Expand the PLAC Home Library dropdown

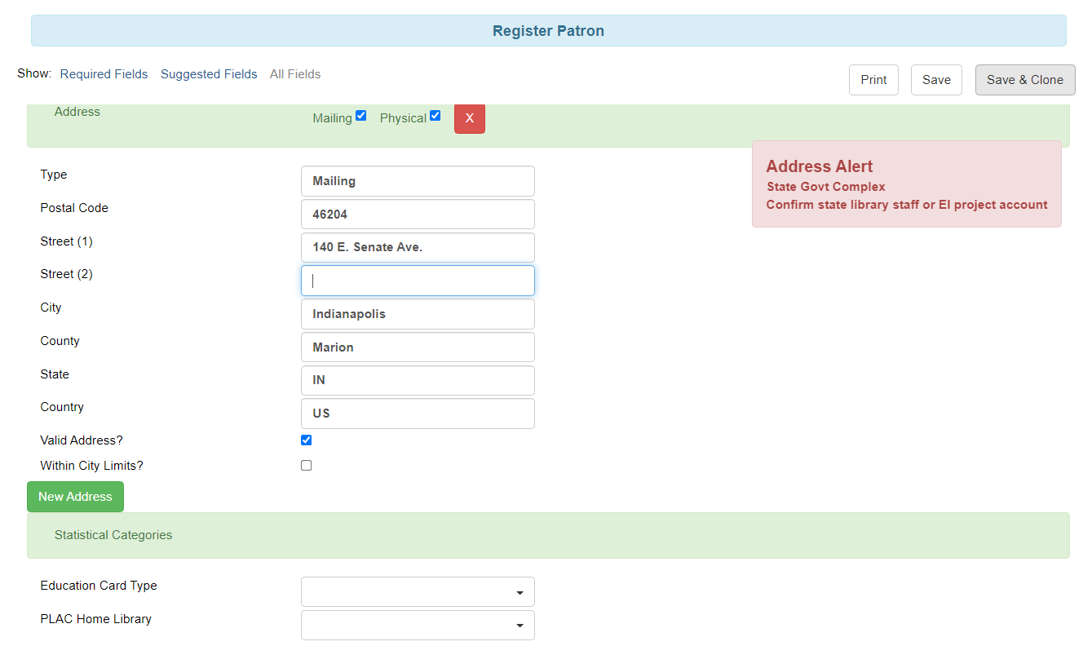coord(418,626)
